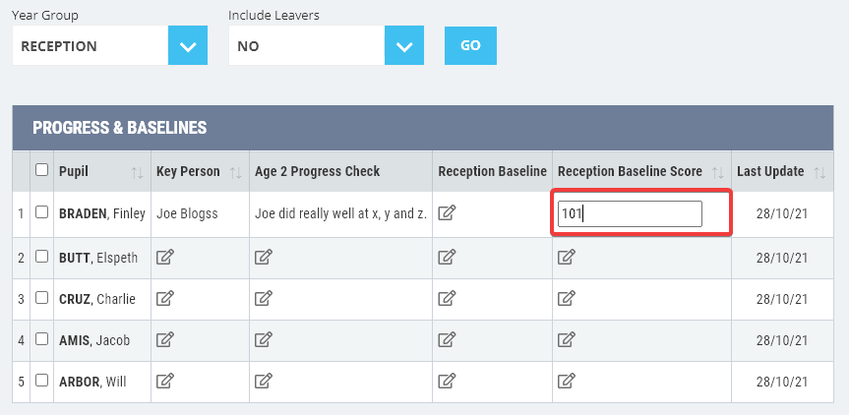Select checkbox for CRUZ, Charlie
The height and width of the screenshot is (415, 849).
pos(41,297)
